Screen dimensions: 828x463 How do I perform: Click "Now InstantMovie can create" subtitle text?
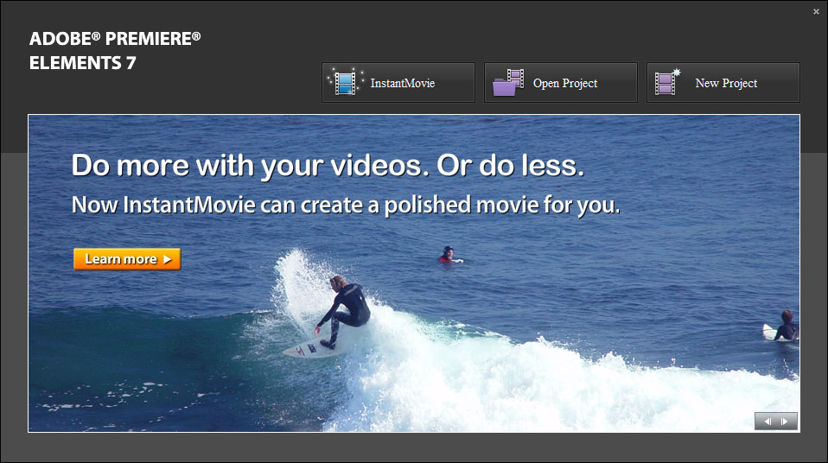346,206
